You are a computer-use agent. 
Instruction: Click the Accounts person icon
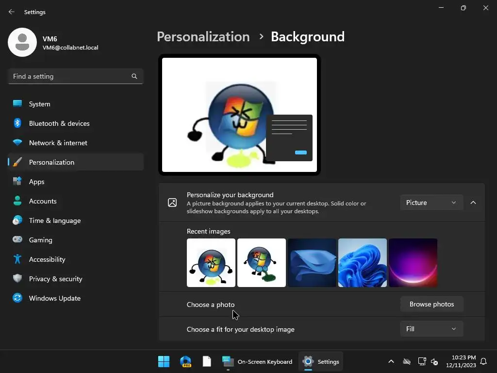click(17, 201)
